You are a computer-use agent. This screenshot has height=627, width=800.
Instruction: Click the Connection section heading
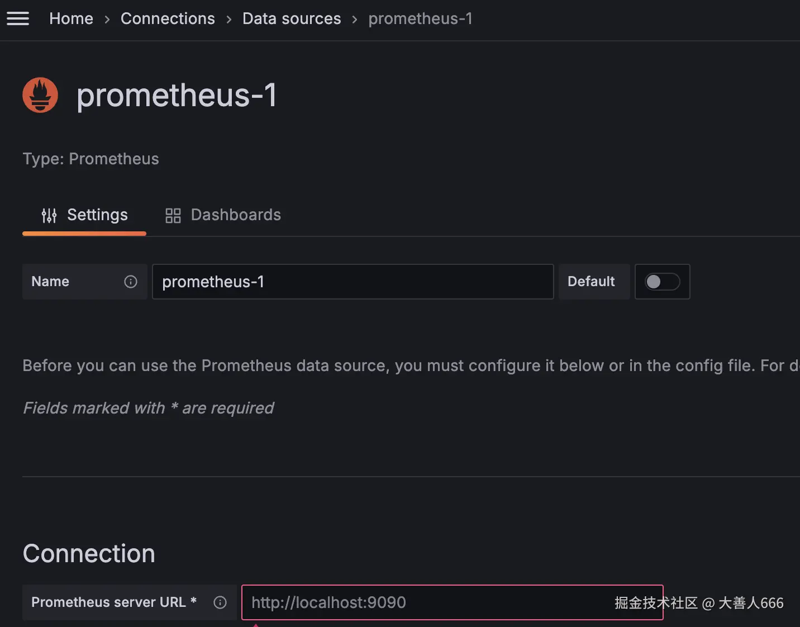pyautogui.click(x=89, y=553)
